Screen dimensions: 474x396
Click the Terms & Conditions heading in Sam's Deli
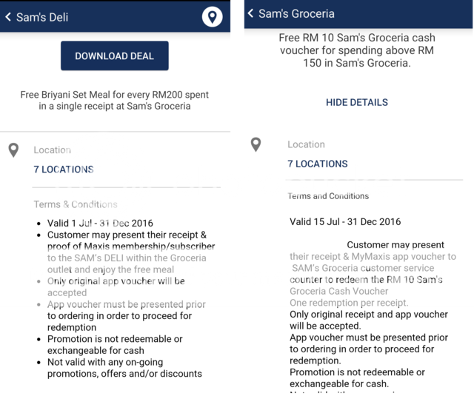pos(76,204)
